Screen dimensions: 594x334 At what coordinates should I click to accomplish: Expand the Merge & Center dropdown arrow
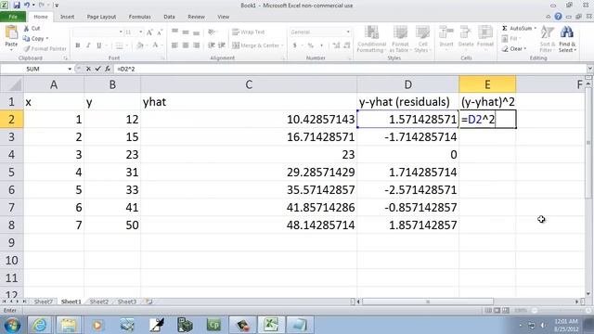282,45
